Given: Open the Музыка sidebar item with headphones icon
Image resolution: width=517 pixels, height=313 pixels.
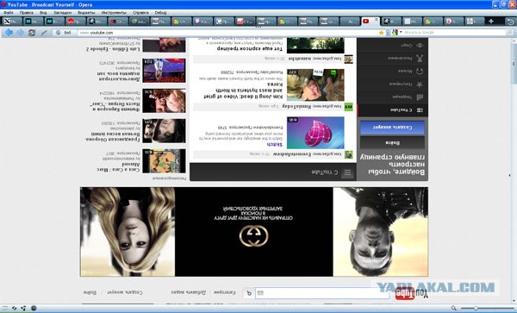Looking at the screenshot, I should 393,71.
